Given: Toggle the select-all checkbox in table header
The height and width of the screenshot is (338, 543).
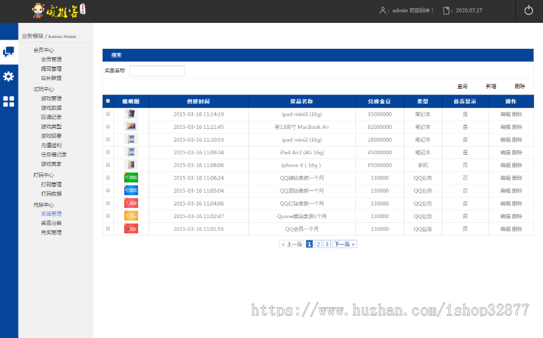Looking at the screenshot, I should (108, 101).
